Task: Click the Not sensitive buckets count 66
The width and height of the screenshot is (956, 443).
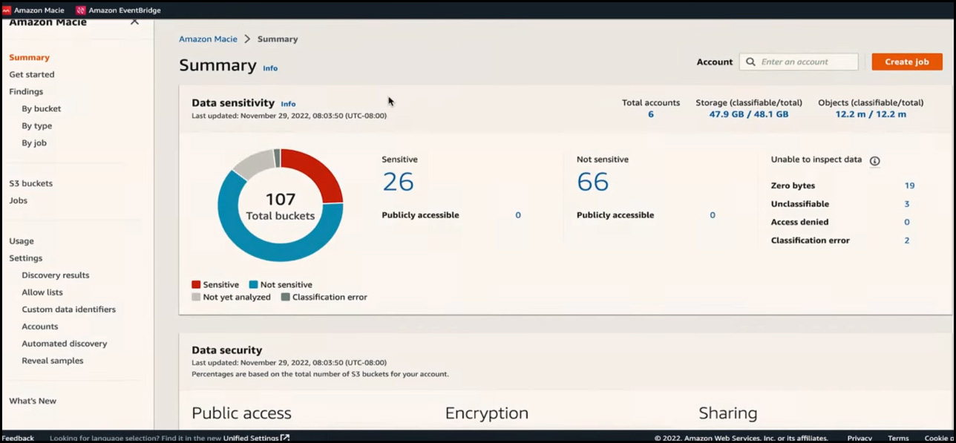Action: point(593,182)
